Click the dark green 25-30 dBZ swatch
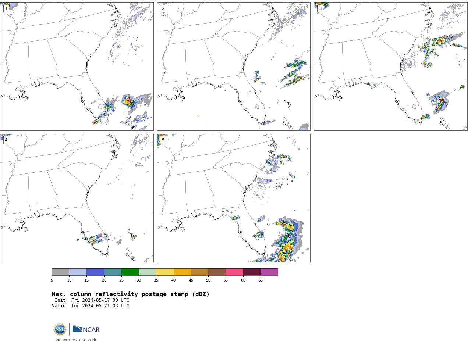471x344 pixels. tap(130, 272)
